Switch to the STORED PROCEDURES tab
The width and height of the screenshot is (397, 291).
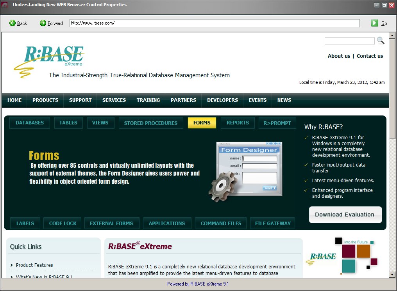click(x=150, y=123)
